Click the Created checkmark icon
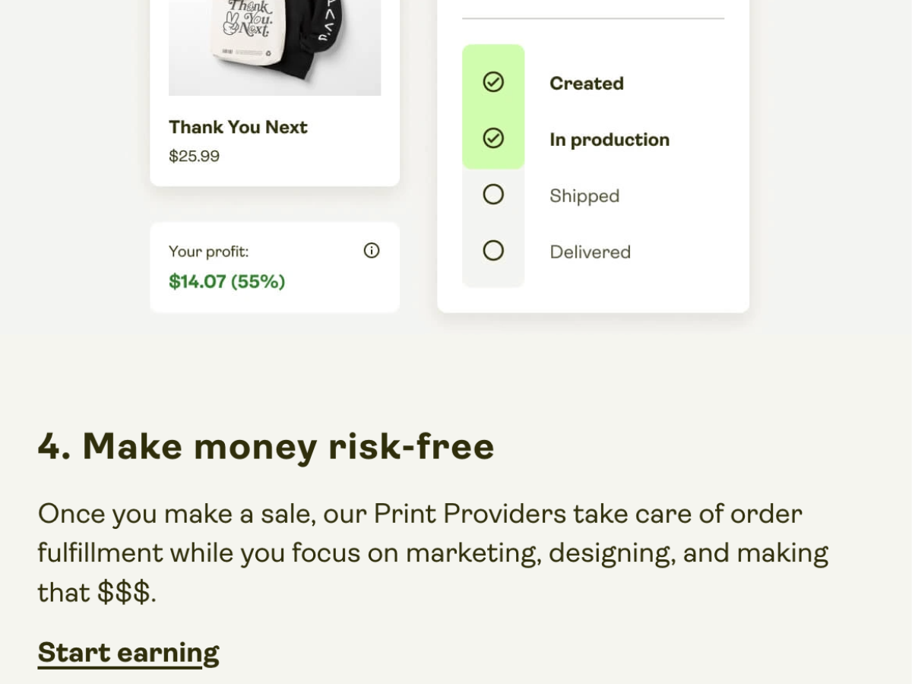The width and height of the screenshot is (912, 684). click(x=493, y=82)
